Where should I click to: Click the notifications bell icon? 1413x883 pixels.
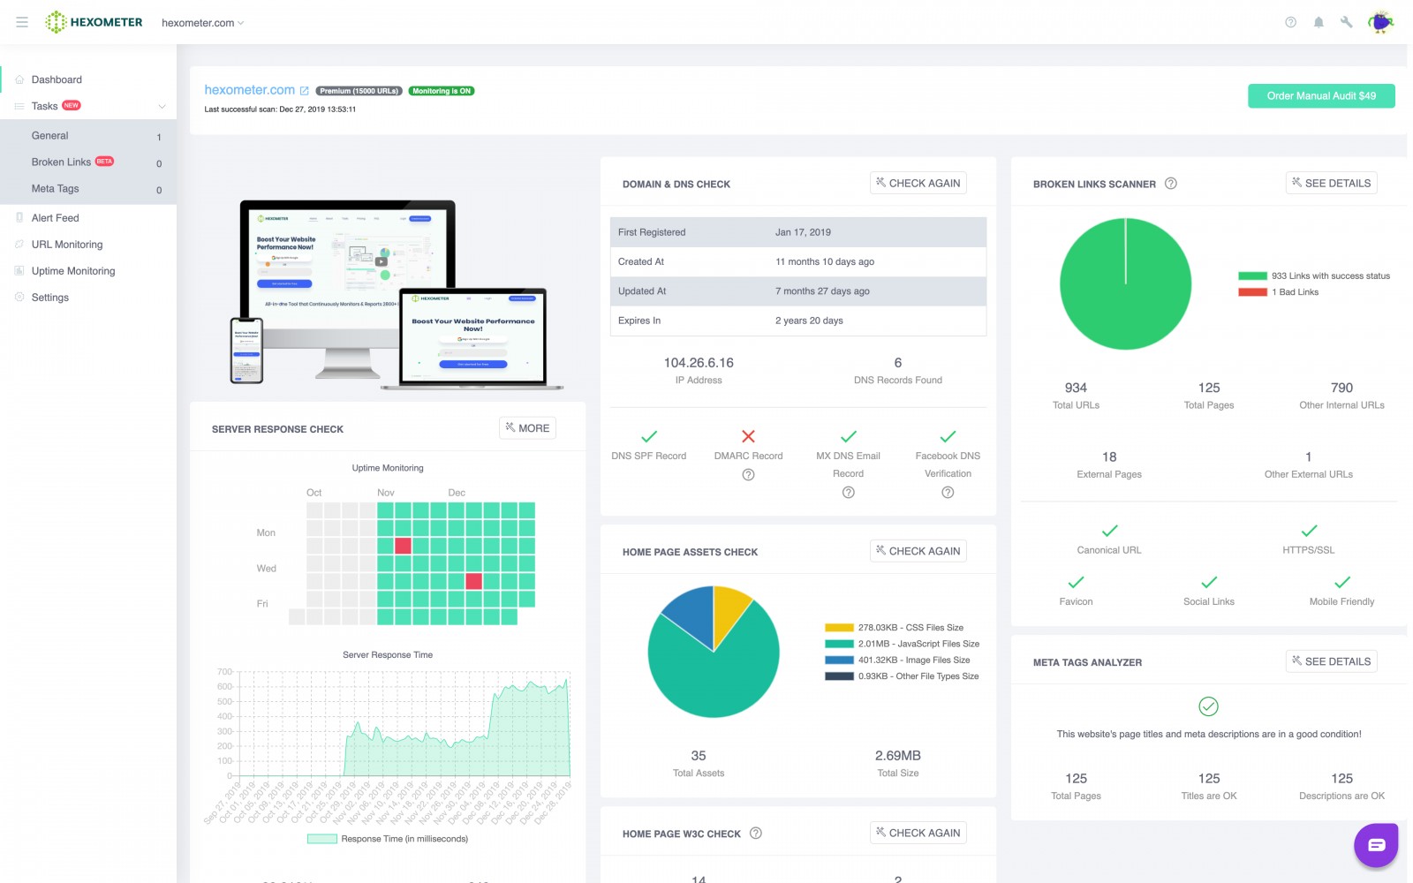pos(1319,22)
